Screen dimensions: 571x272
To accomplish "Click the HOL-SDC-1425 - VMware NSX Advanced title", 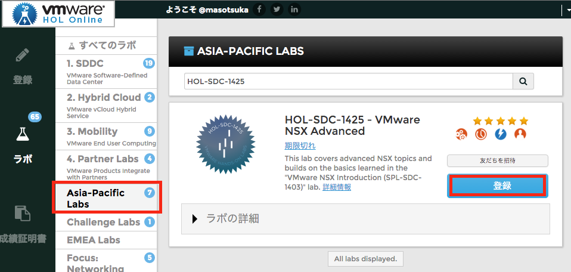I will [352, 125].
